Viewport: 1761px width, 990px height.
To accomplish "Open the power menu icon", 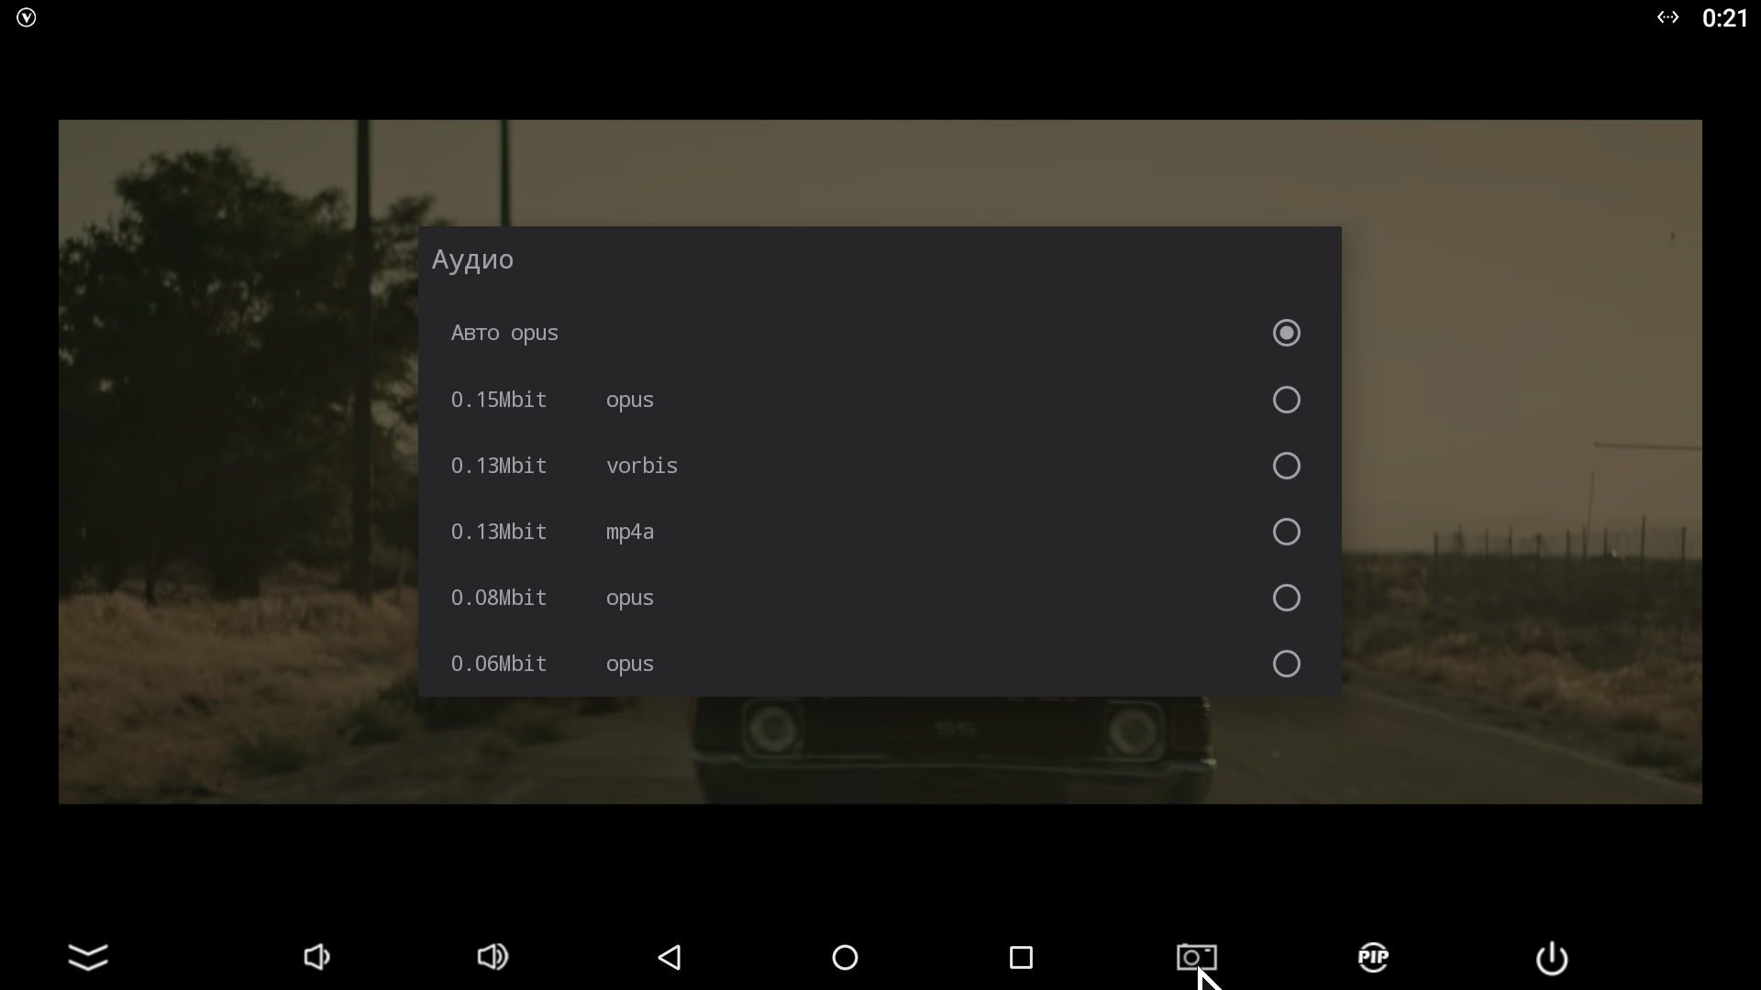I will pyautogui.click(x=1552, y=958).
